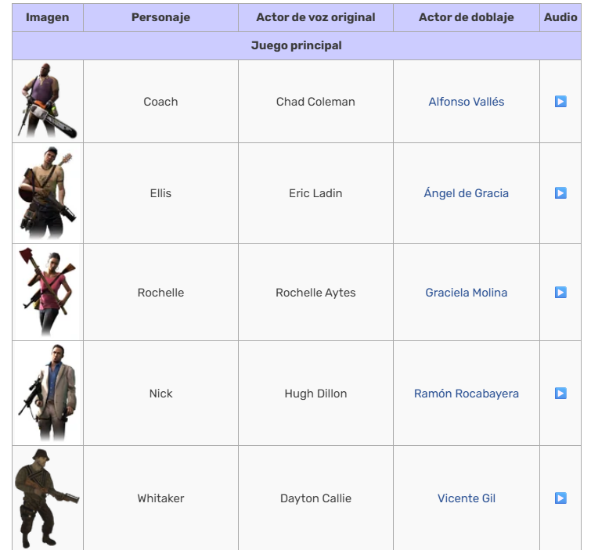Select the Audio column header
591x550 pixels.
tap(560, 17)
